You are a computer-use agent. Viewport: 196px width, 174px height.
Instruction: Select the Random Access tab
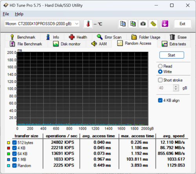point(134,43)
